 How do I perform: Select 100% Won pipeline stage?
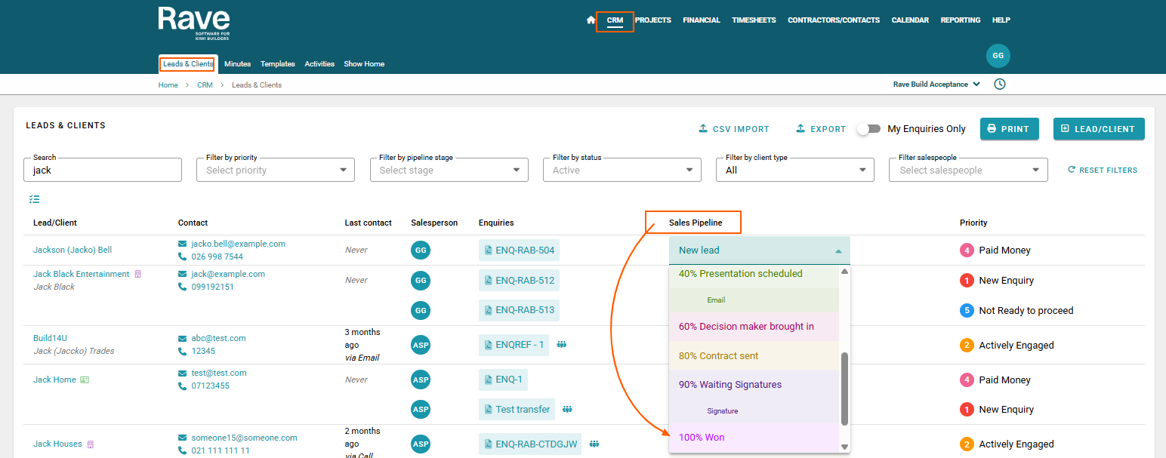754,438
